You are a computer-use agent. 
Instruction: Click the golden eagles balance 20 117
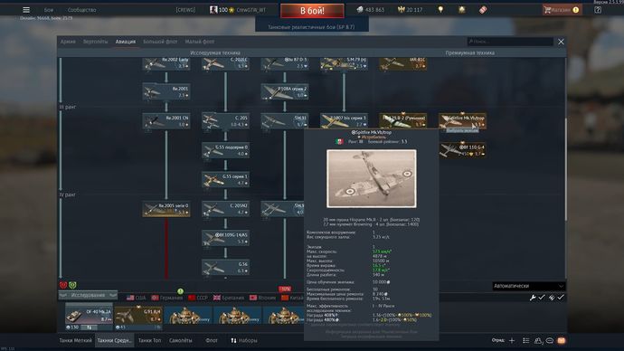click(x=410, y=10)
